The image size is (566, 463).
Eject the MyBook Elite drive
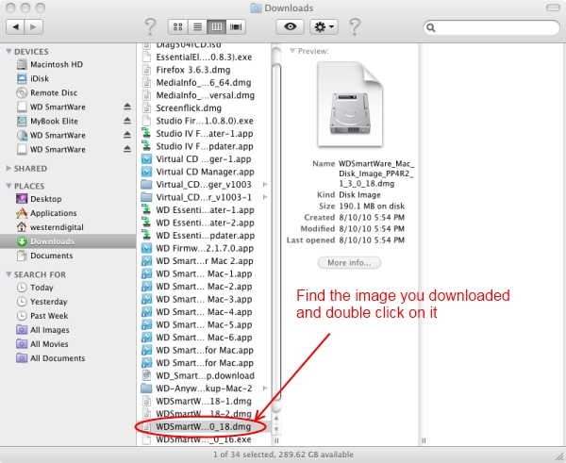(x=127, y=121)
